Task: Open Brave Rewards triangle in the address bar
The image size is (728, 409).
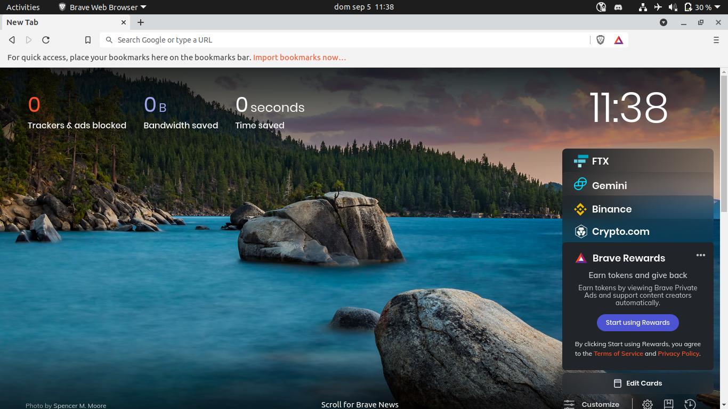Action: [x=619, y=40]
